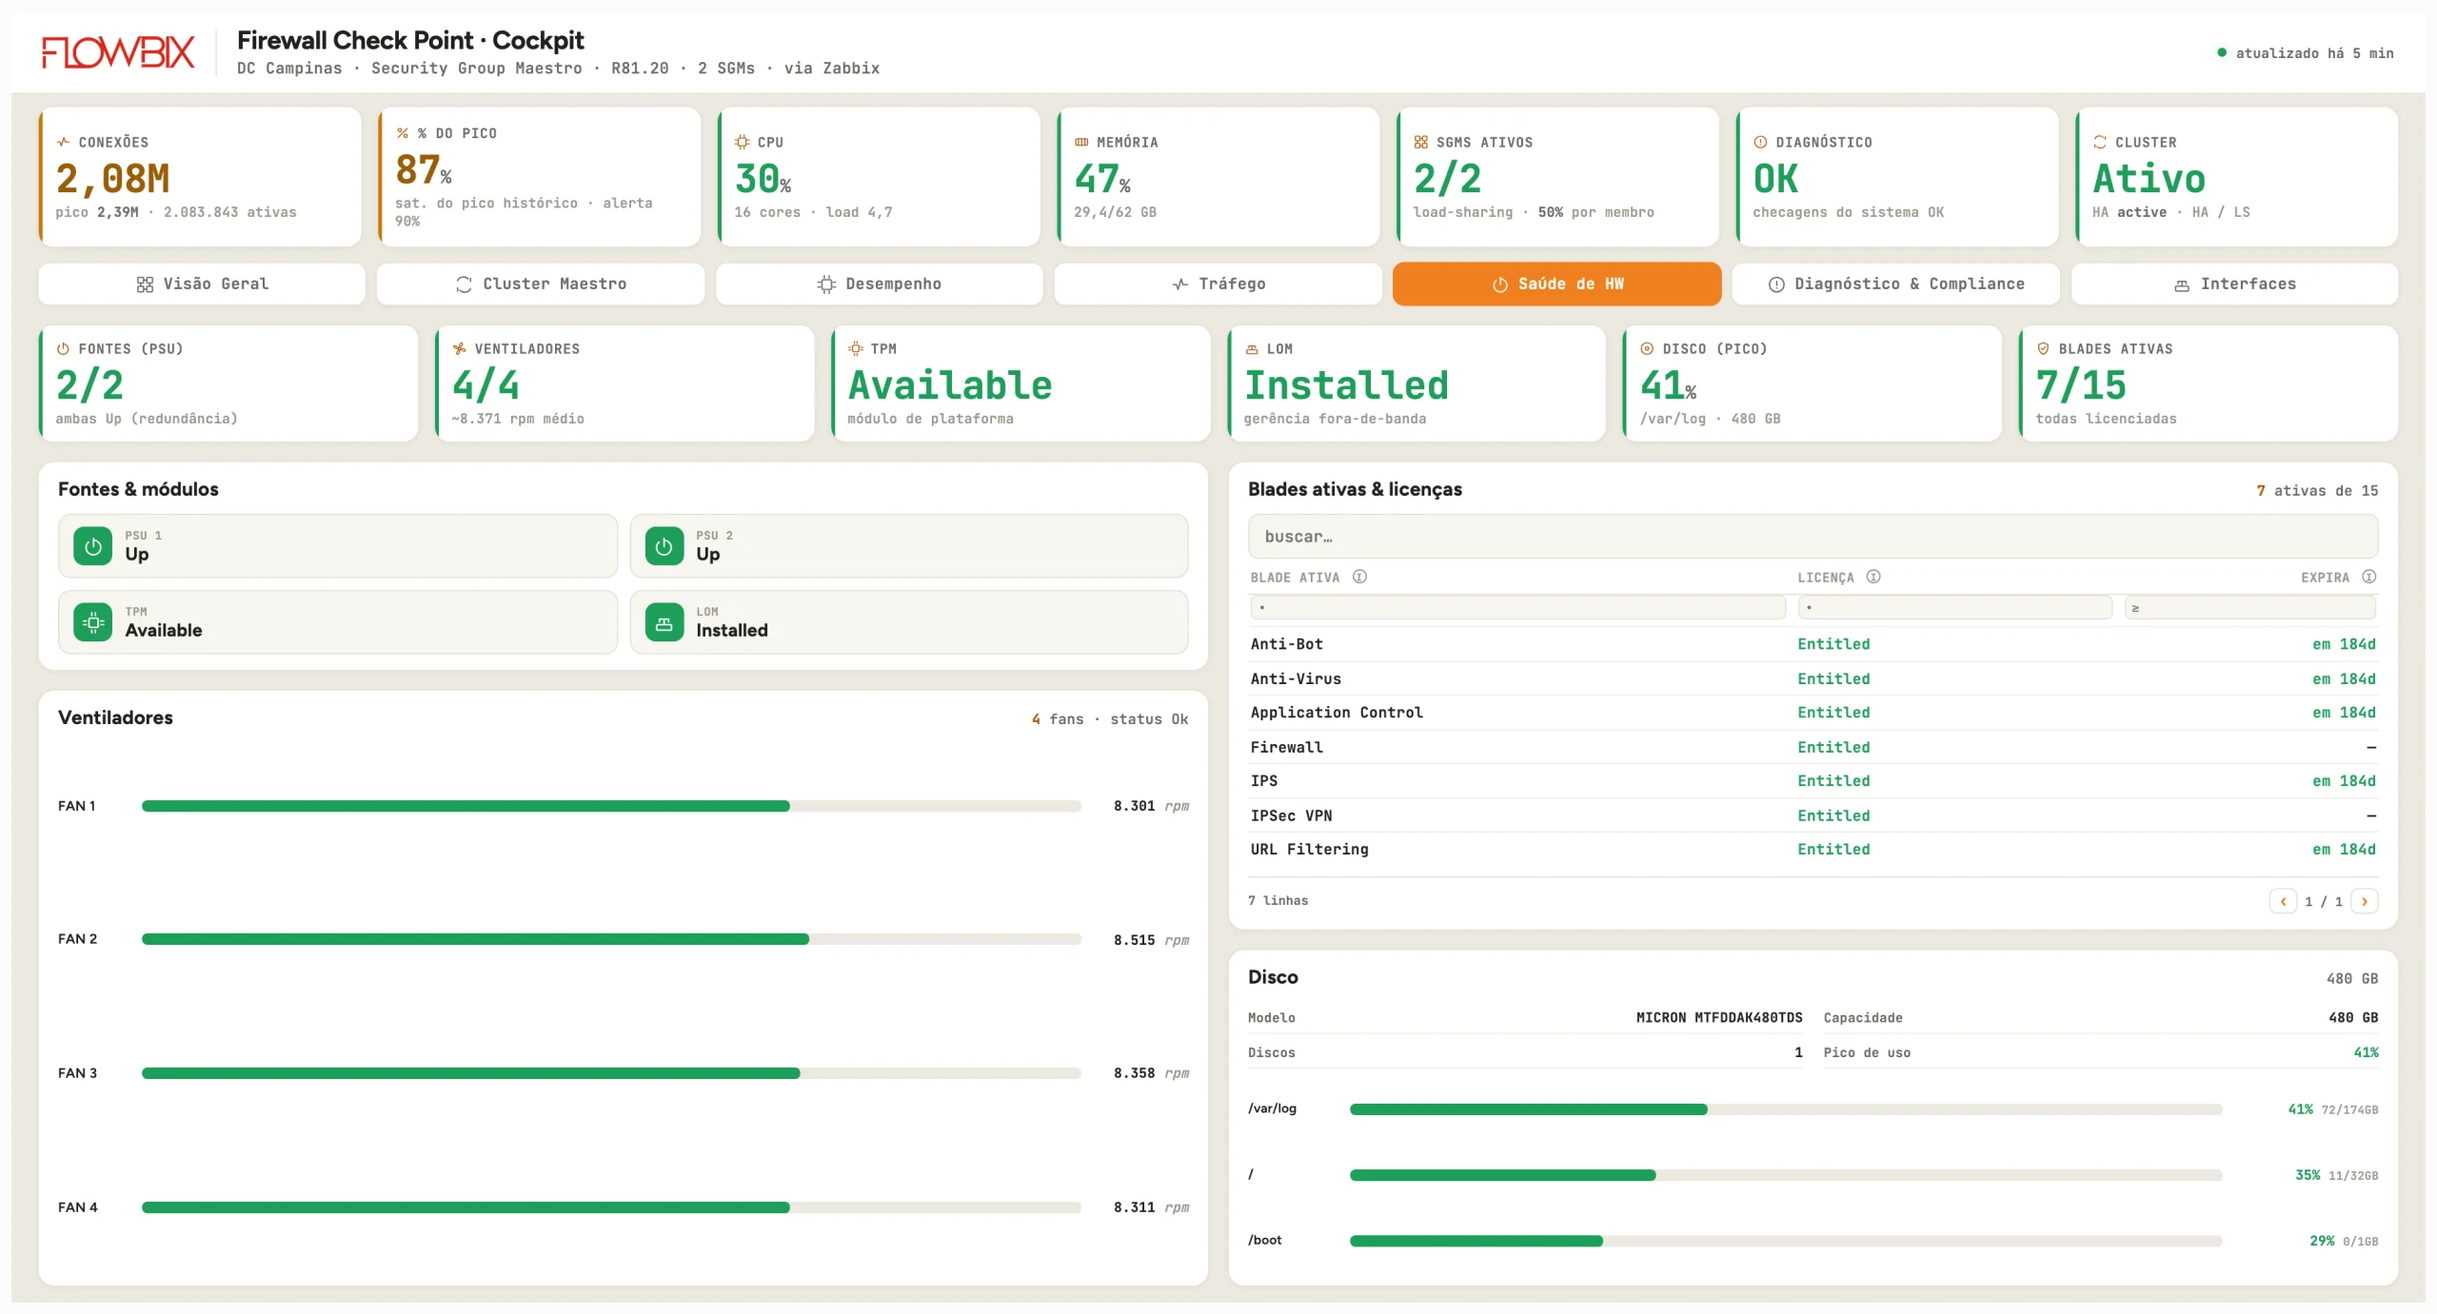The image size is (2437, 1314).
Task: Click the EXPIRA column filter field
Action: pos(2250,607)
